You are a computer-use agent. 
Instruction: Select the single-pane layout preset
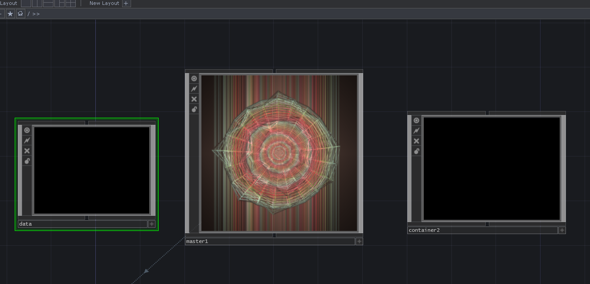[26, 3]
